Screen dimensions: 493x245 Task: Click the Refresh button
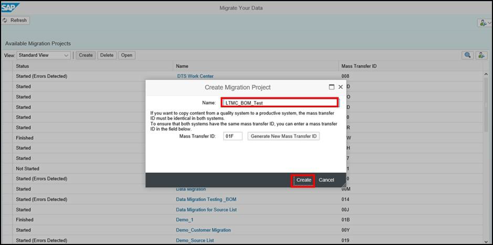tap(15, 20)
